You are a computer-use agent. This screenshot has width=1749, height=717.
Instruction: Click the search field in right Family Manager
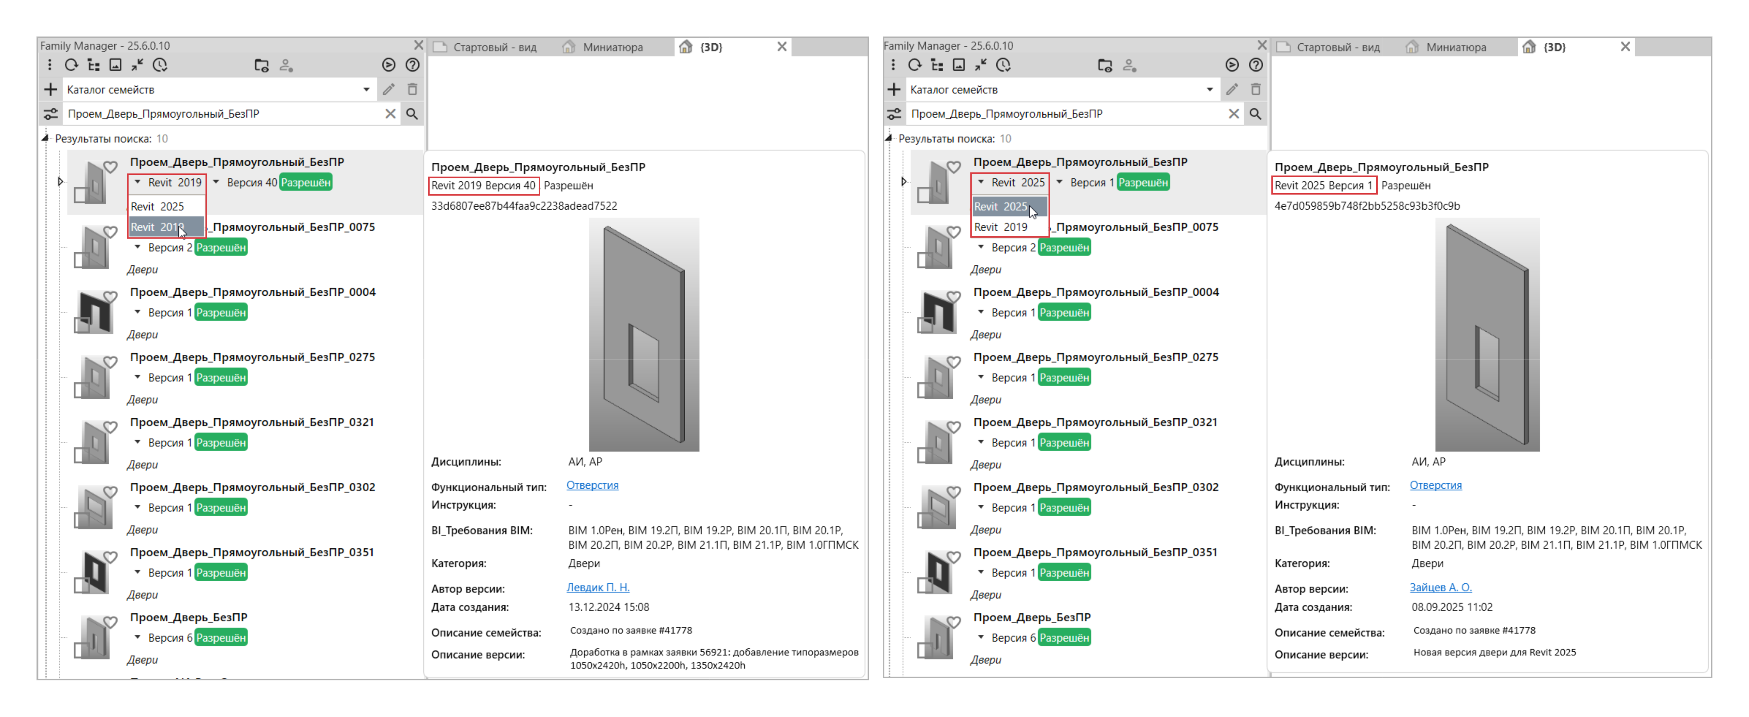tap(1066, 114)
